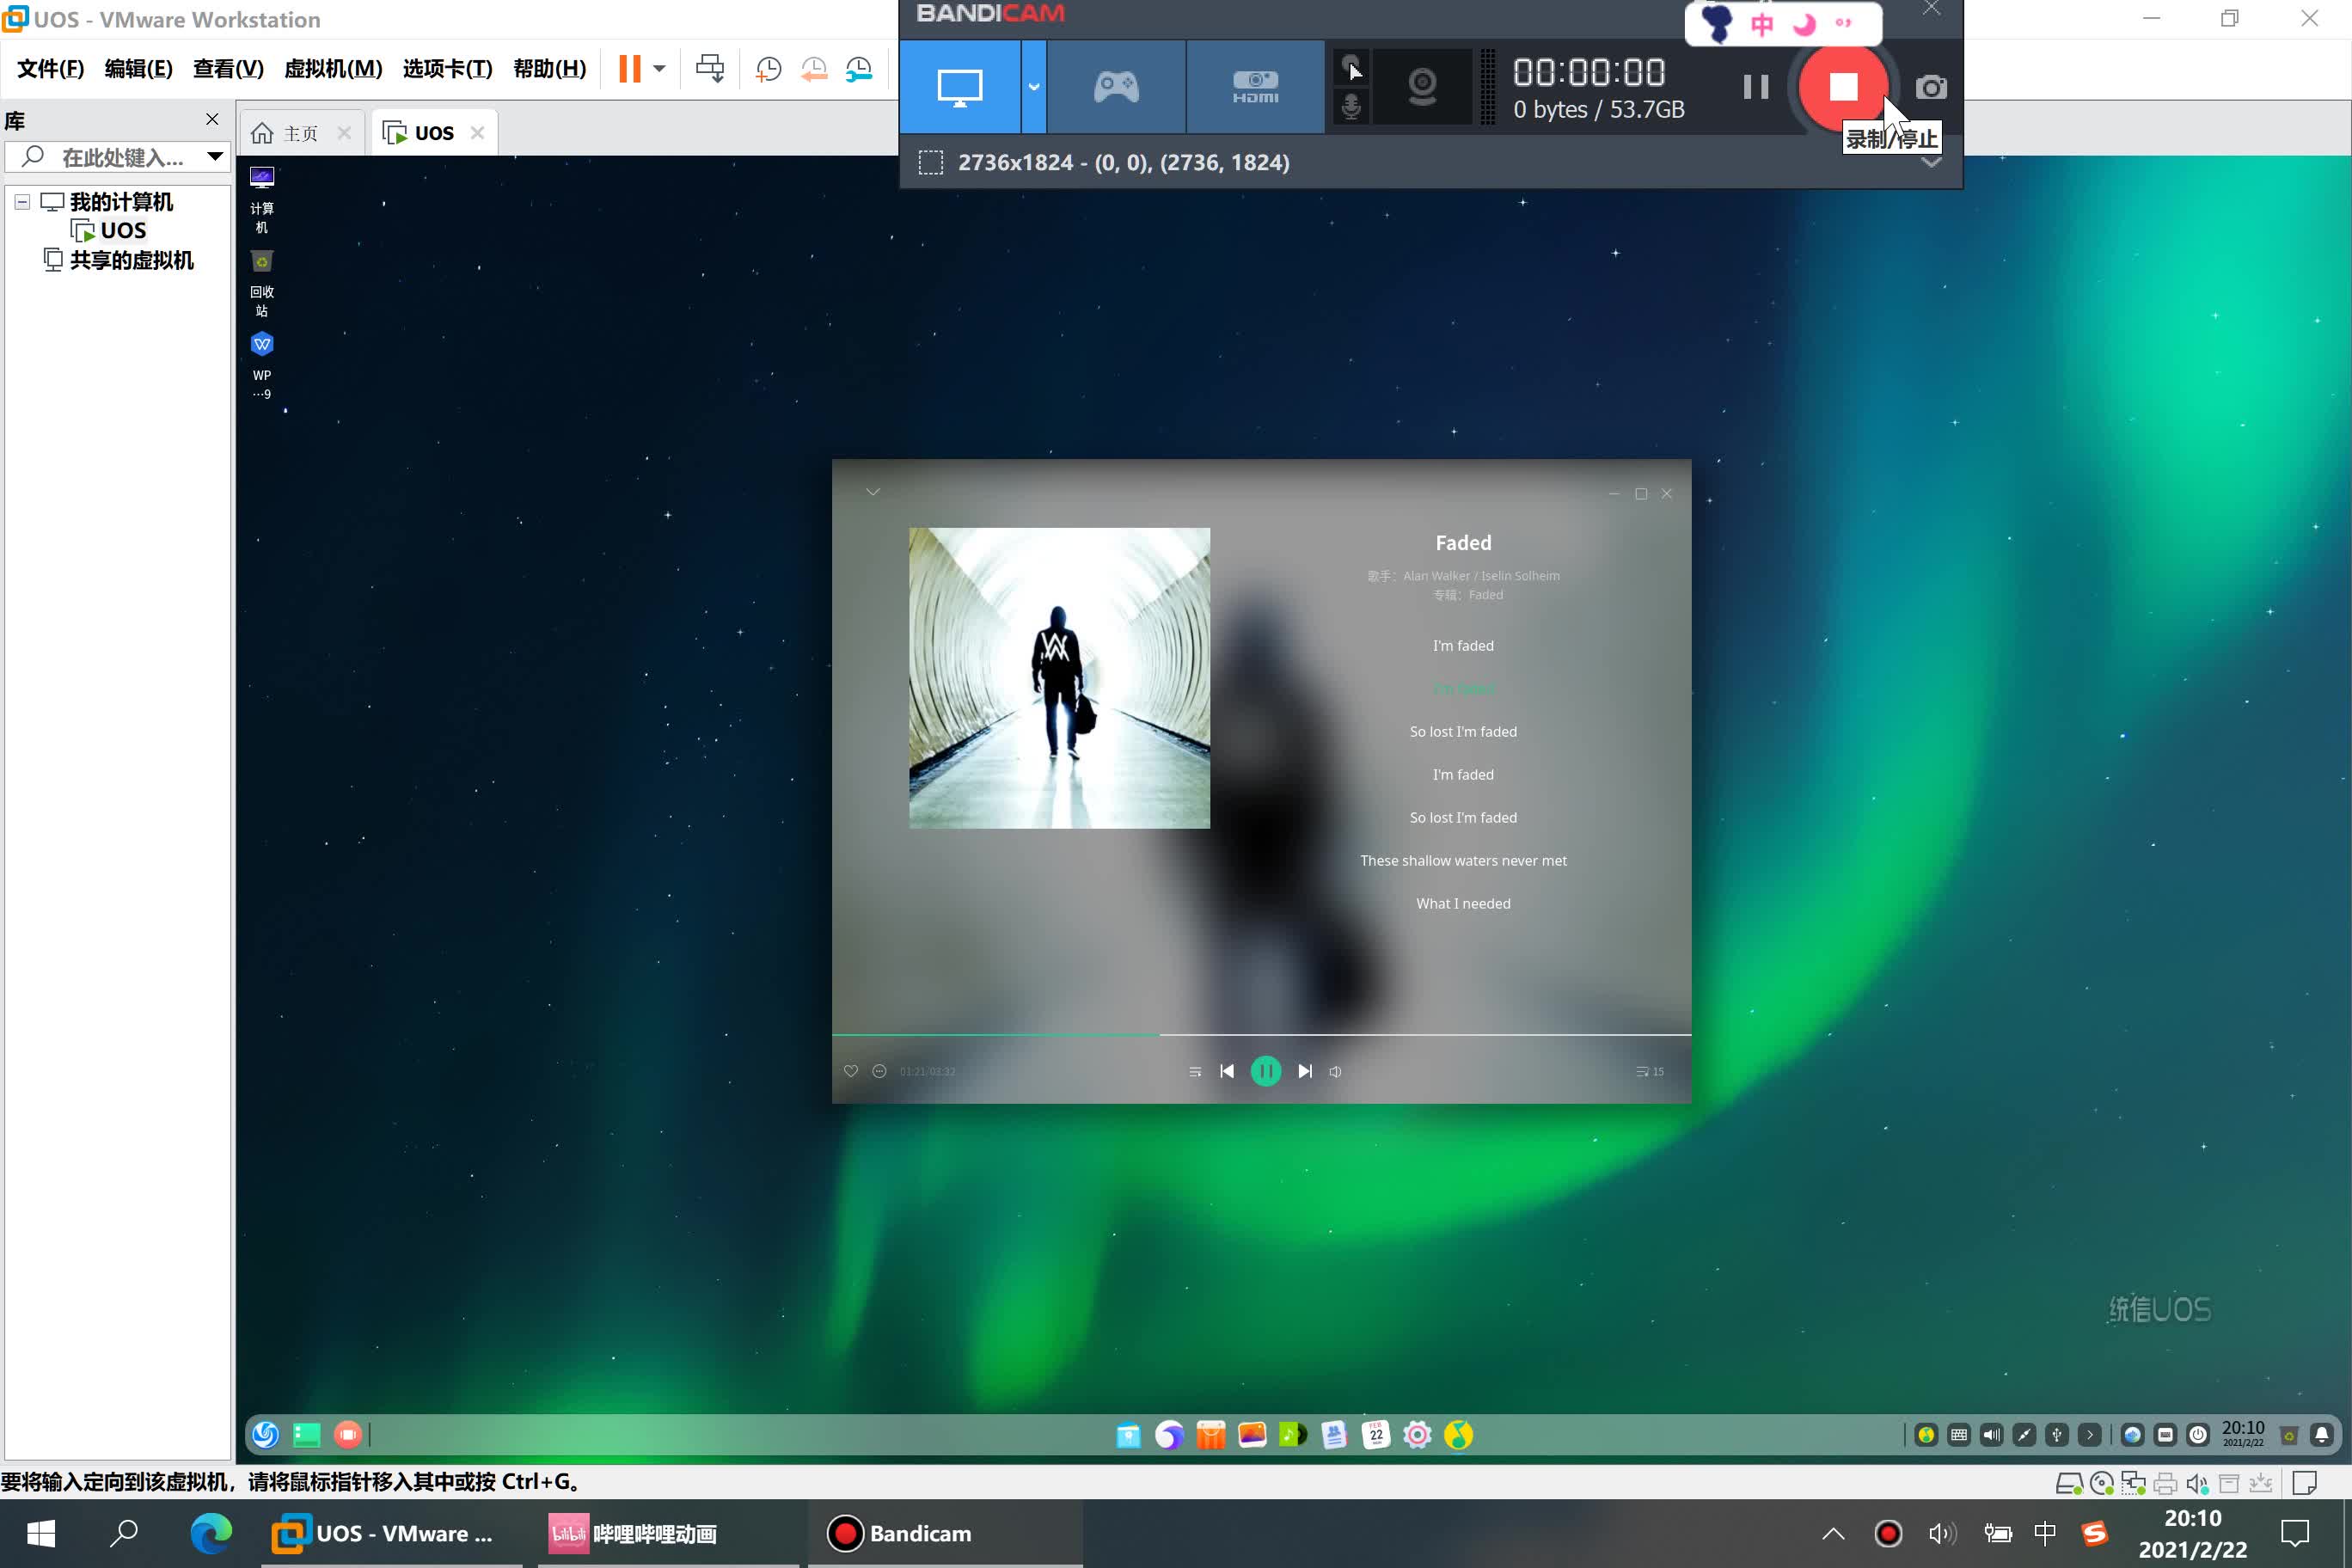Select Bandicam's HDMI device recording mode

point(1255,87)
